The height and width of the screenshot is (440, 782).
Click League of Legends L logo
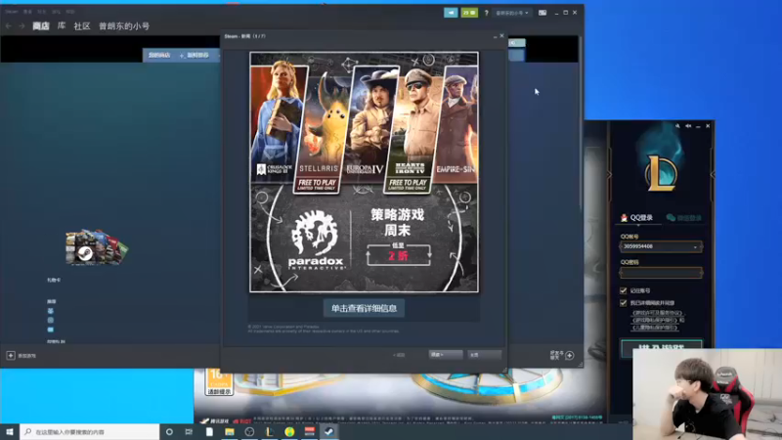(x=662, y=174)
